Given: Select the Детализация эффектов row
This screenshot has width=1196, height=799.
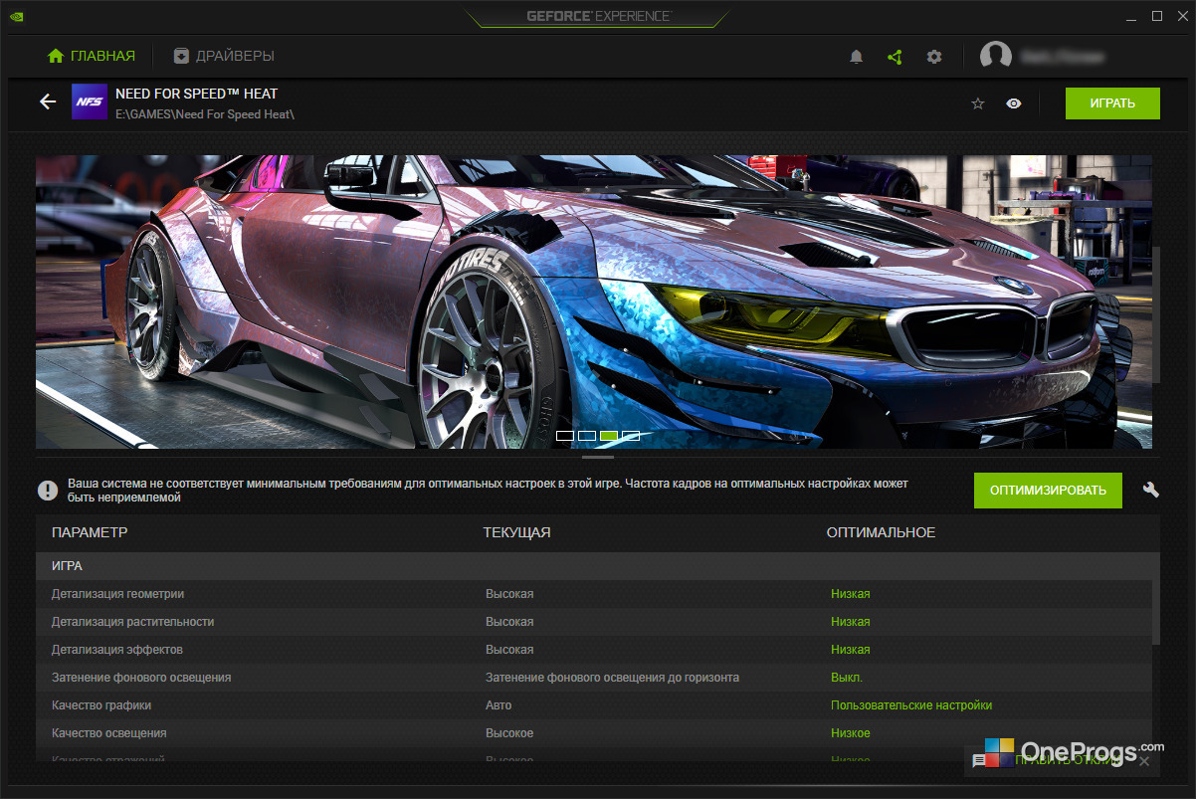Looking at the screenshot, I should 594,650.
